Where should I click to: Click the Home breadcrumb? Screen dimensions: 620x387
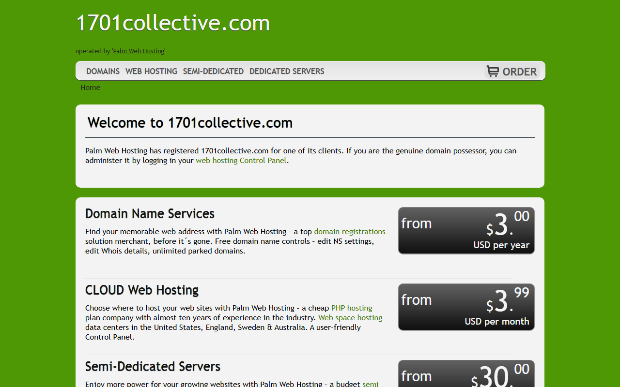(x=90, y=88)
